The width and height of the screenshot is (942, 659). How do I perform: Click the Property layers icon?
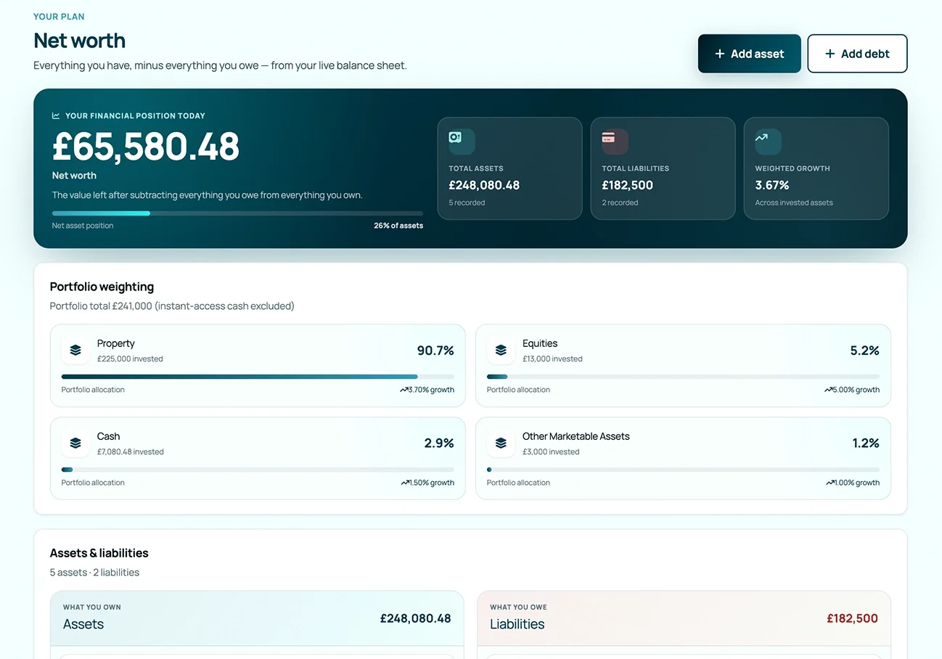click(x=75, y=350)
